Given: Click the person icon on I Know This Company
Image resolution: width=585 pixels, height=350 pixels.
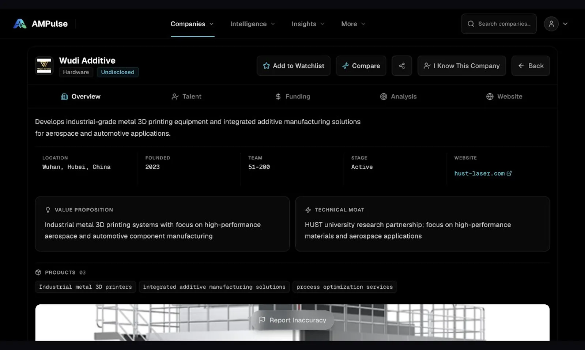Looking at the screenshot, I should (x=427, y=66).
